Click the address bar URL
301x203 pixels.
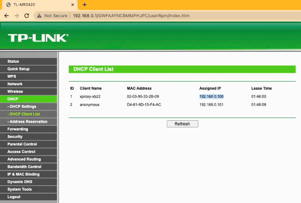[131, 16]
